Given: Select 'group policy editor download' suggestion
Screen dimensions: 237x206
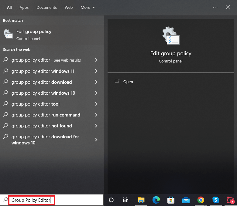Looking at the screenshot, I should pos(42,82).
